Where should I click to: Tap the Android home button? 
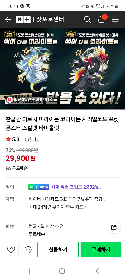(x=62, y=271)
